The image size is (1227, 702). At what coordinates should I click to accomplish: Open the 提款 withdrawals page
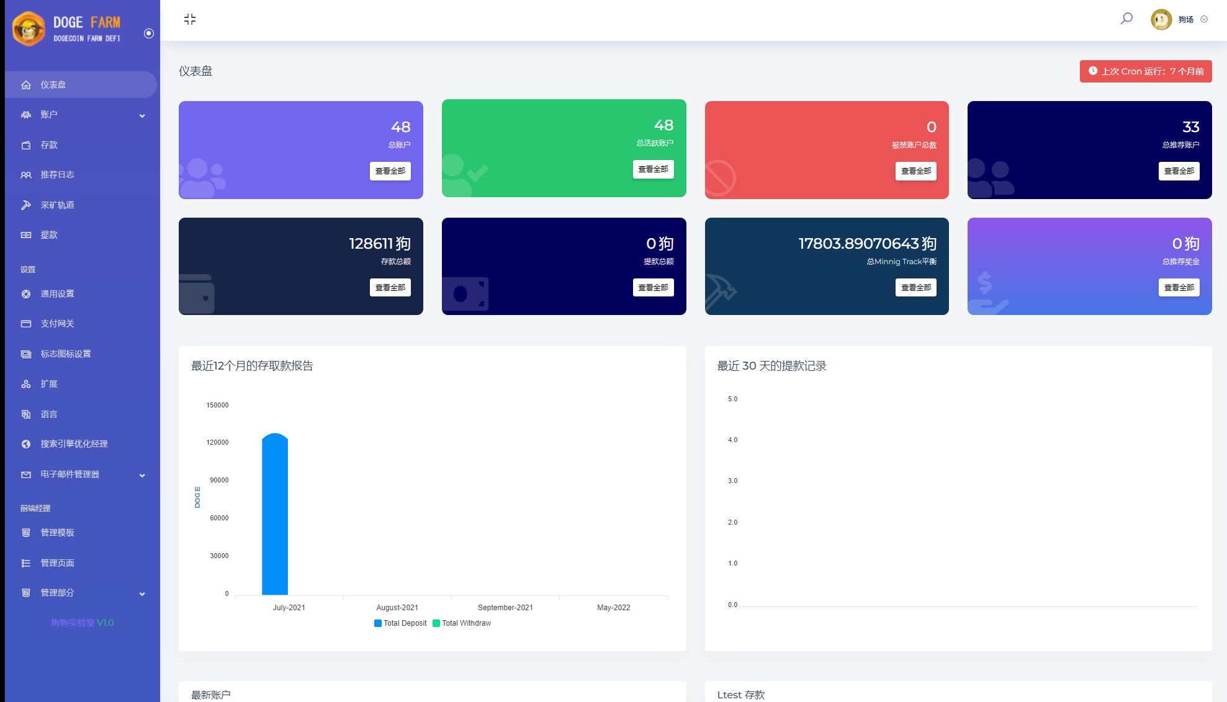(x=50, y=235)
